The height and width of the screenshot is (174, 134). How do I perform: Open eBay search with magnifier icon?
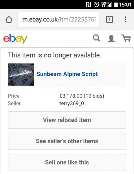pyautogui.click(x=96, y=38)
